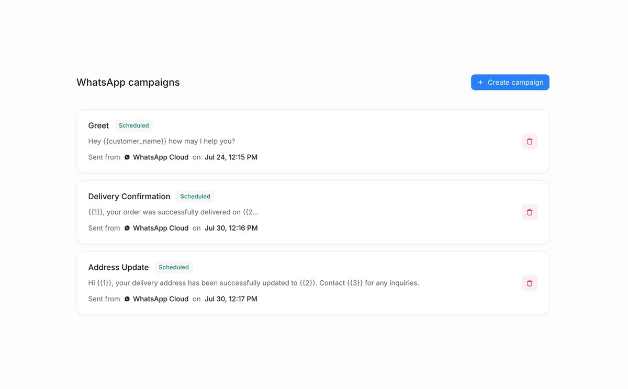Select message 'Hi {{1}}, your delivery address has been'

pyautogui.click(x=254, y=283)
